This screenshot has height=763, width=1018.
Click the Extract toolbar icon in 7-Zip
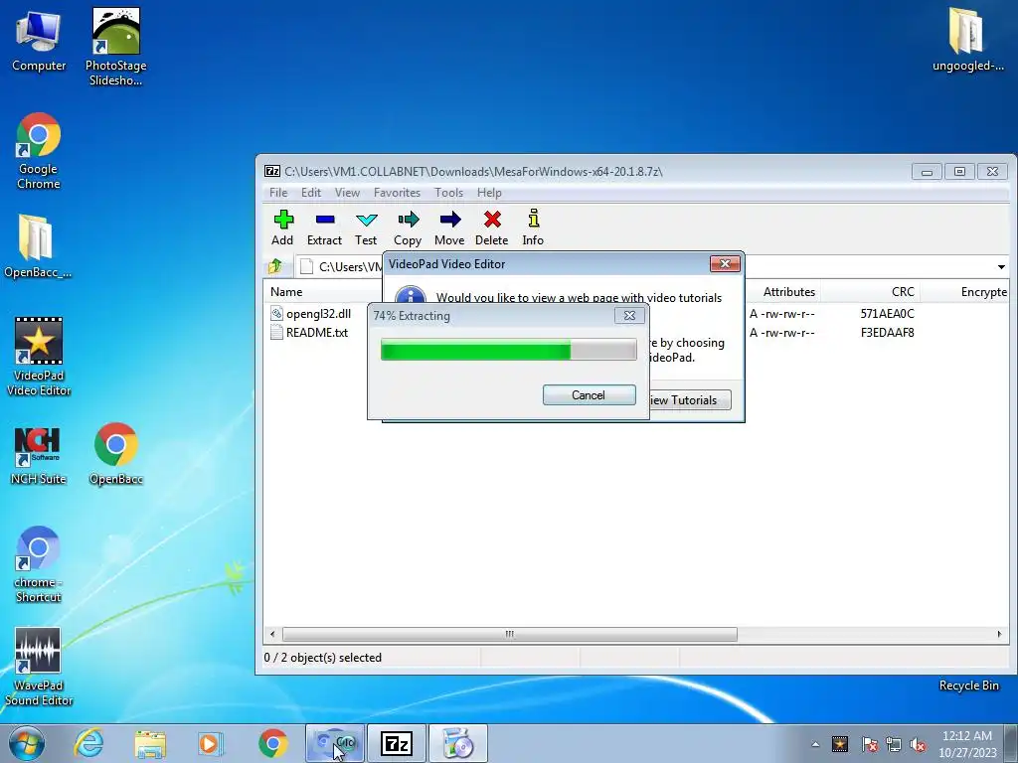[324, 228]
